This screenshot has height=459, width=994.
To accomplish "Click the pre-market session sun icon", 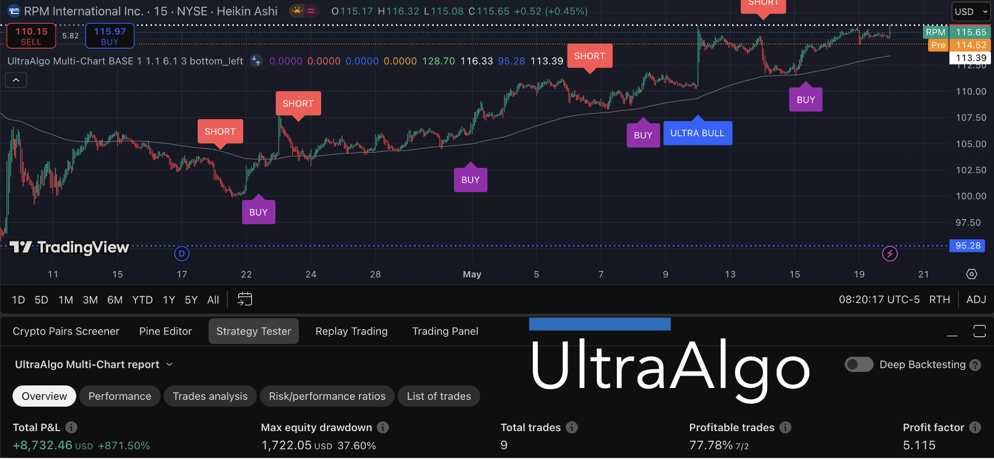I will [297, 11].
